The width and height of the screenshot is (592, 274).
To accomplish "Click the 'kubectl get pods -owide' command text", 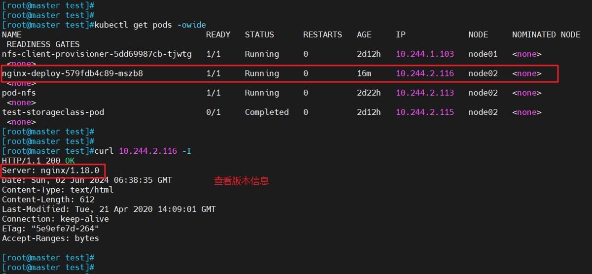I will (x=150, y=25).
